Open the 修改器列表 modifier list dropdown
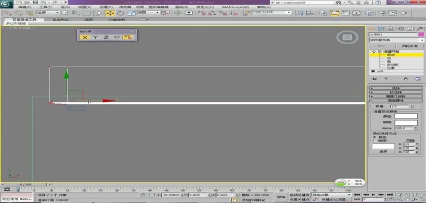This screenshot has width=426, height=203. pyautogui.click(x=397, y=40)
